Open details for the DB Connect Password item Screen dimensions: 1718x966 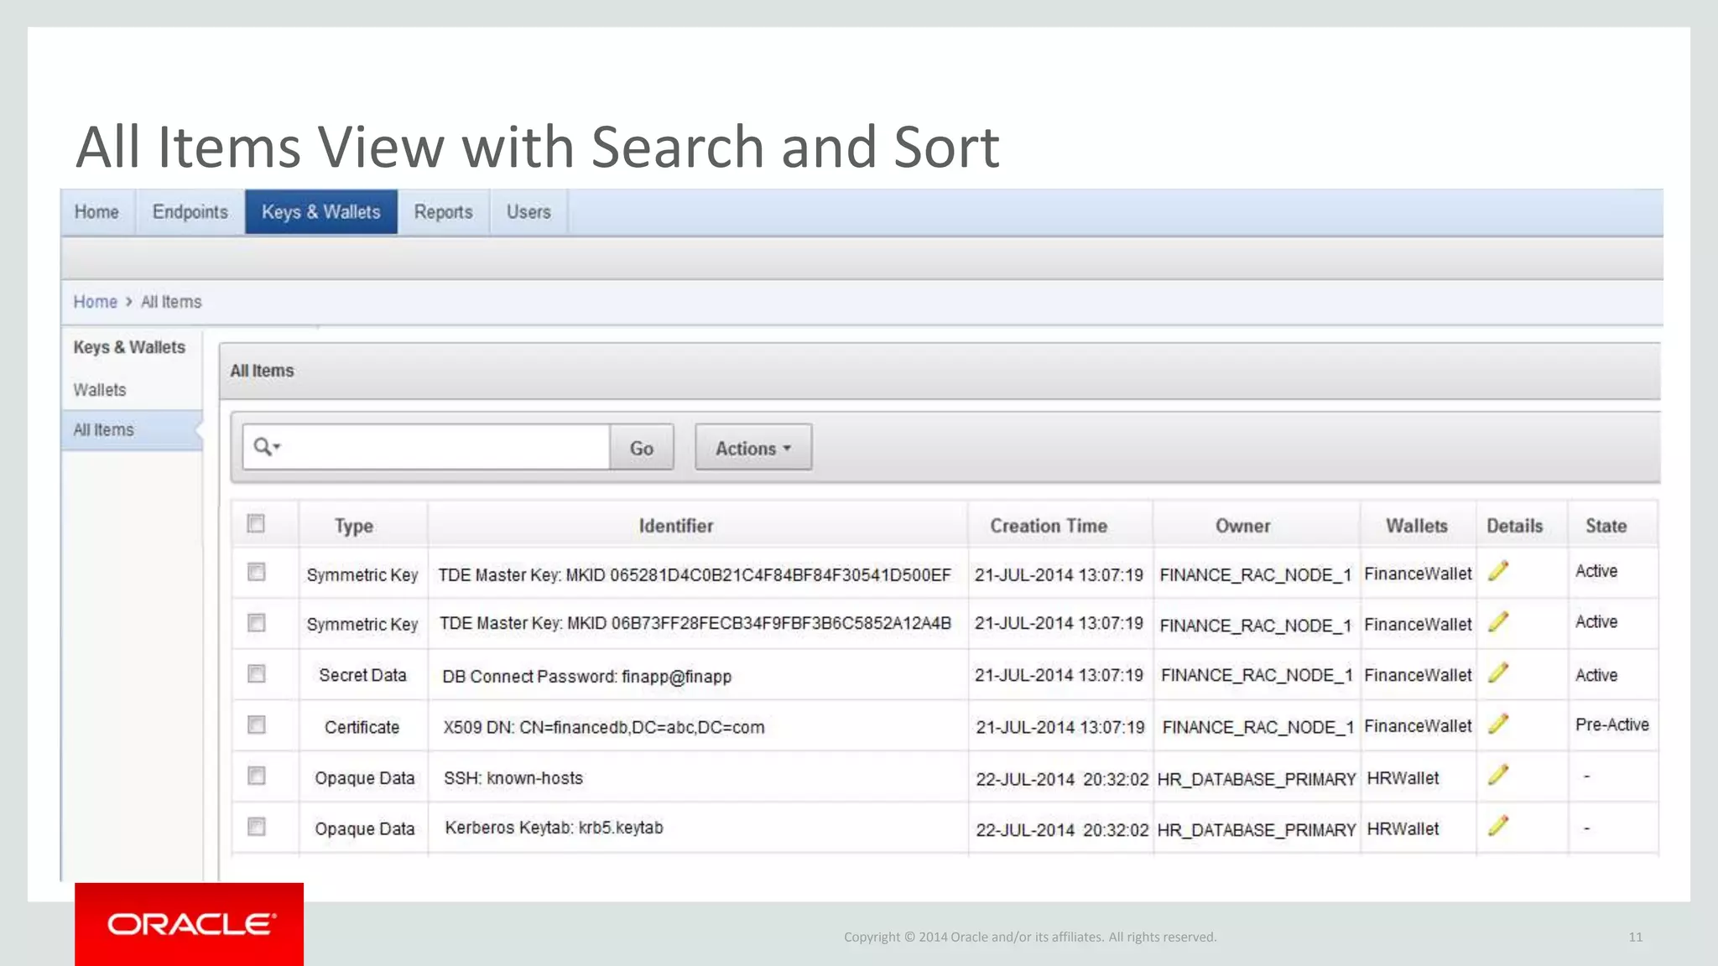click(1498, 673)
